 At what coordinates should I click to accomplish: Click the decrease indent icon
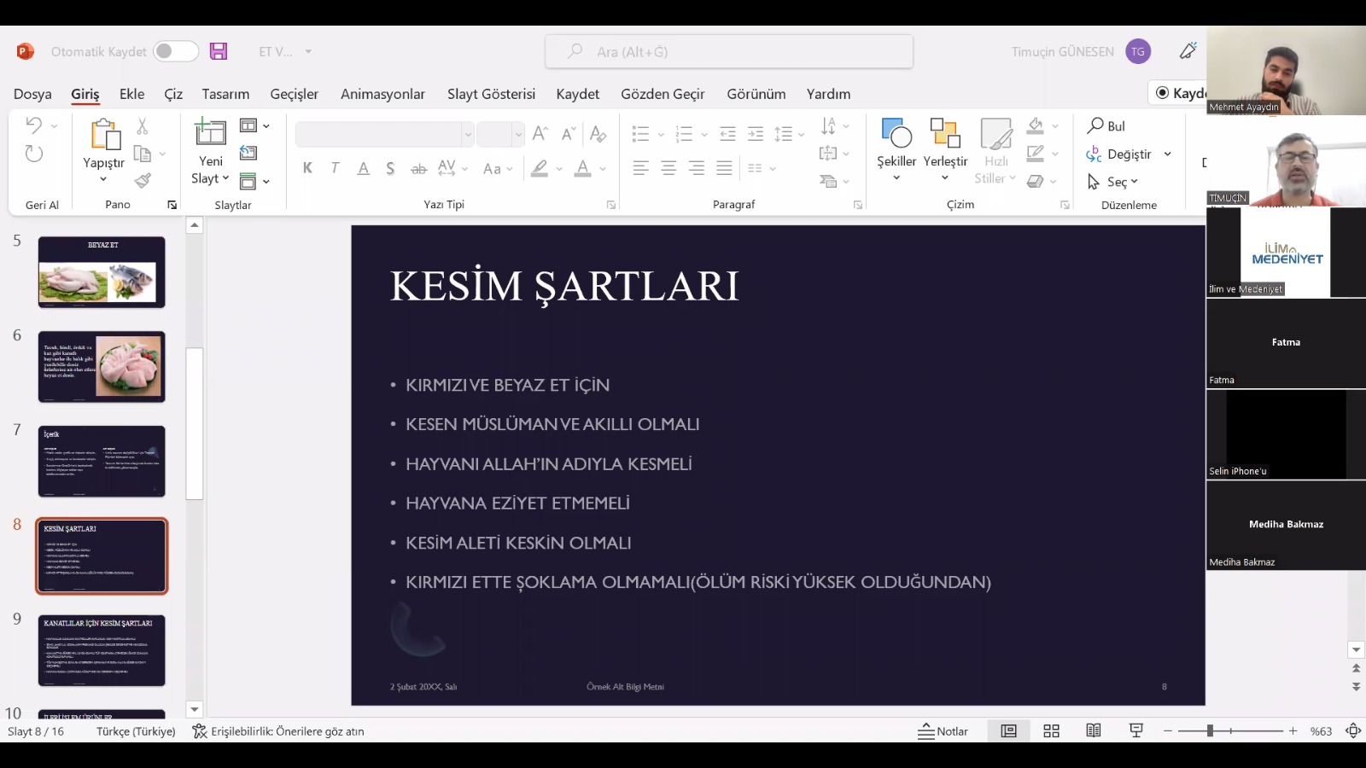(x=727, y=134)
